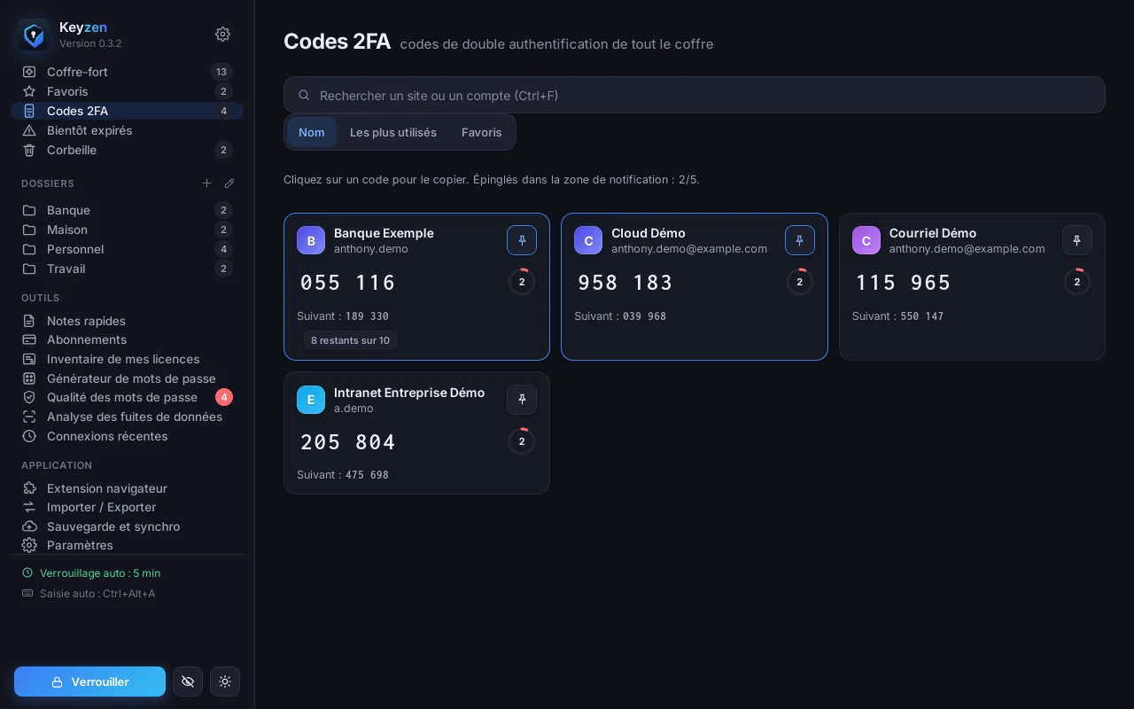
Task: Open Extension navigateur page
Action: click(127, 488)
